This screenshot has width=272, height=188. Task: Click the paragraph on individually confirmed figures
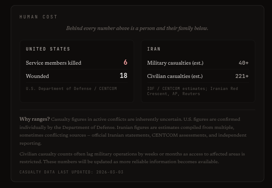point(133,131)
